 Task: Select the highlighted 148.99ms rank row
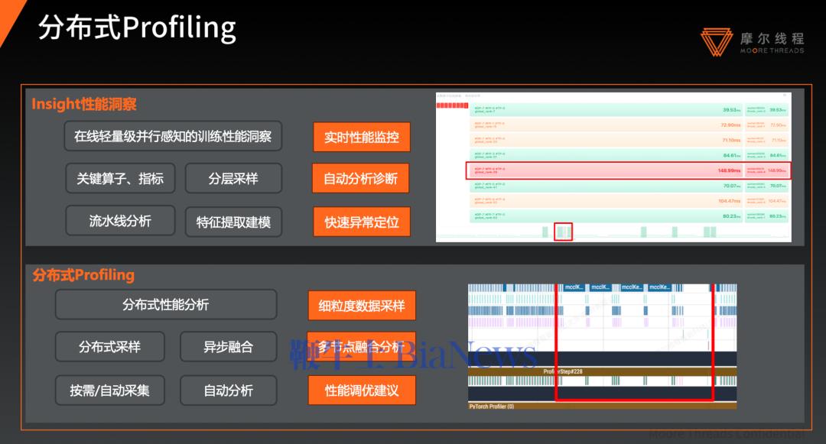[627, 170]
